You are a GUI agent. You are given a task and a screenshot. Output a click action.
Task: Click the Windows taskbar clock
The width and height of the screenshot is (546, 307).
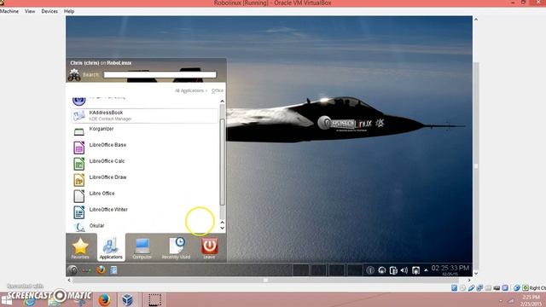click(x=531, y=300)
